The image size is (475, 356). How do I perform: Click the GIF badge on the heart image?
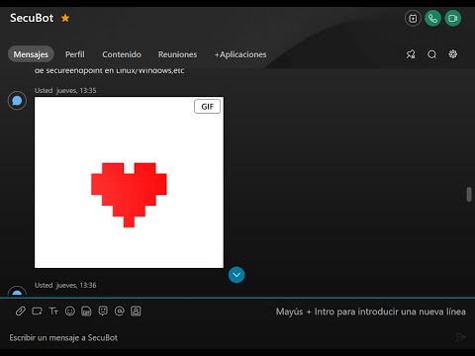click(x=207, y=107)
